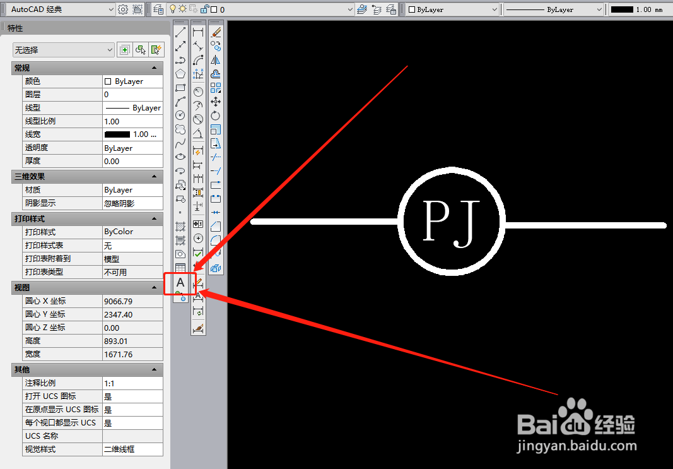Open the 1.00 mm lineweight dropdown
The height and width of the screenshot is (469, 673).
pyautogui.click(x=640, y=9)
